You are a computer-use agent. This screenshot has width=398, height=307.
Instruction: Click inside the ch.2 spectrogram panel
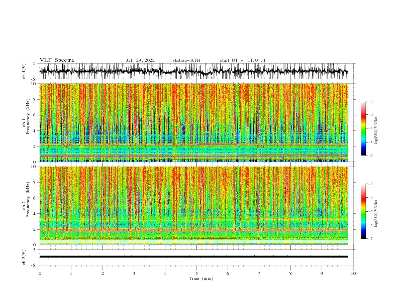tap(193, 206)
